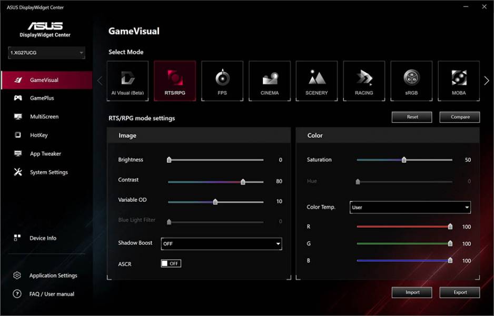Click the disabled Blue Light Filter slider
This screenshot has height=316, width=494.
point(216,222)
